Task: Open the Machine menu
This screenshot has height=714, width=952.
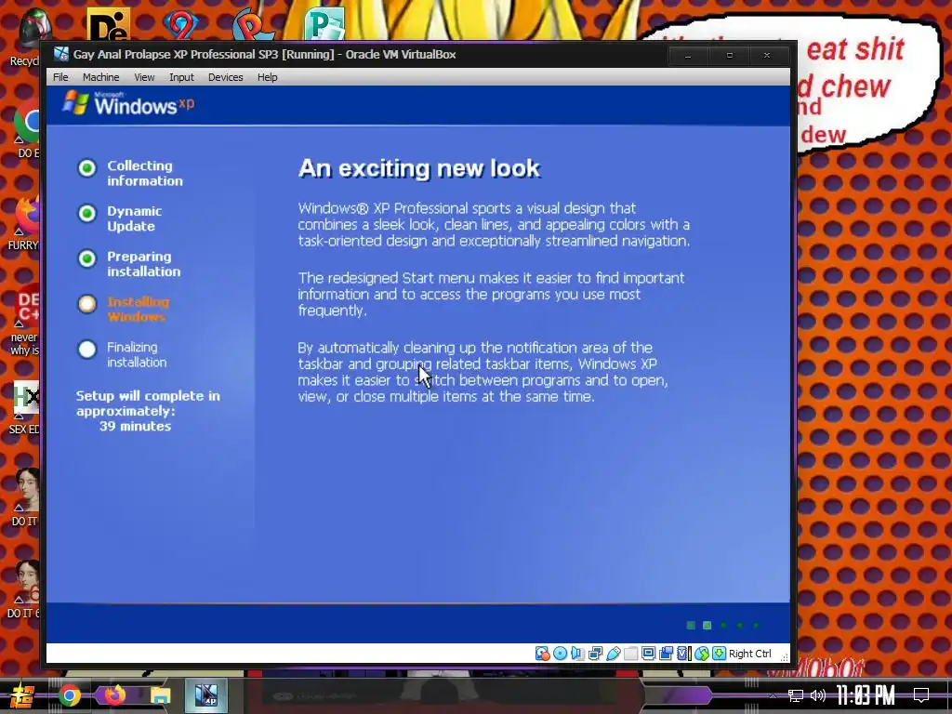Action: 100,77
